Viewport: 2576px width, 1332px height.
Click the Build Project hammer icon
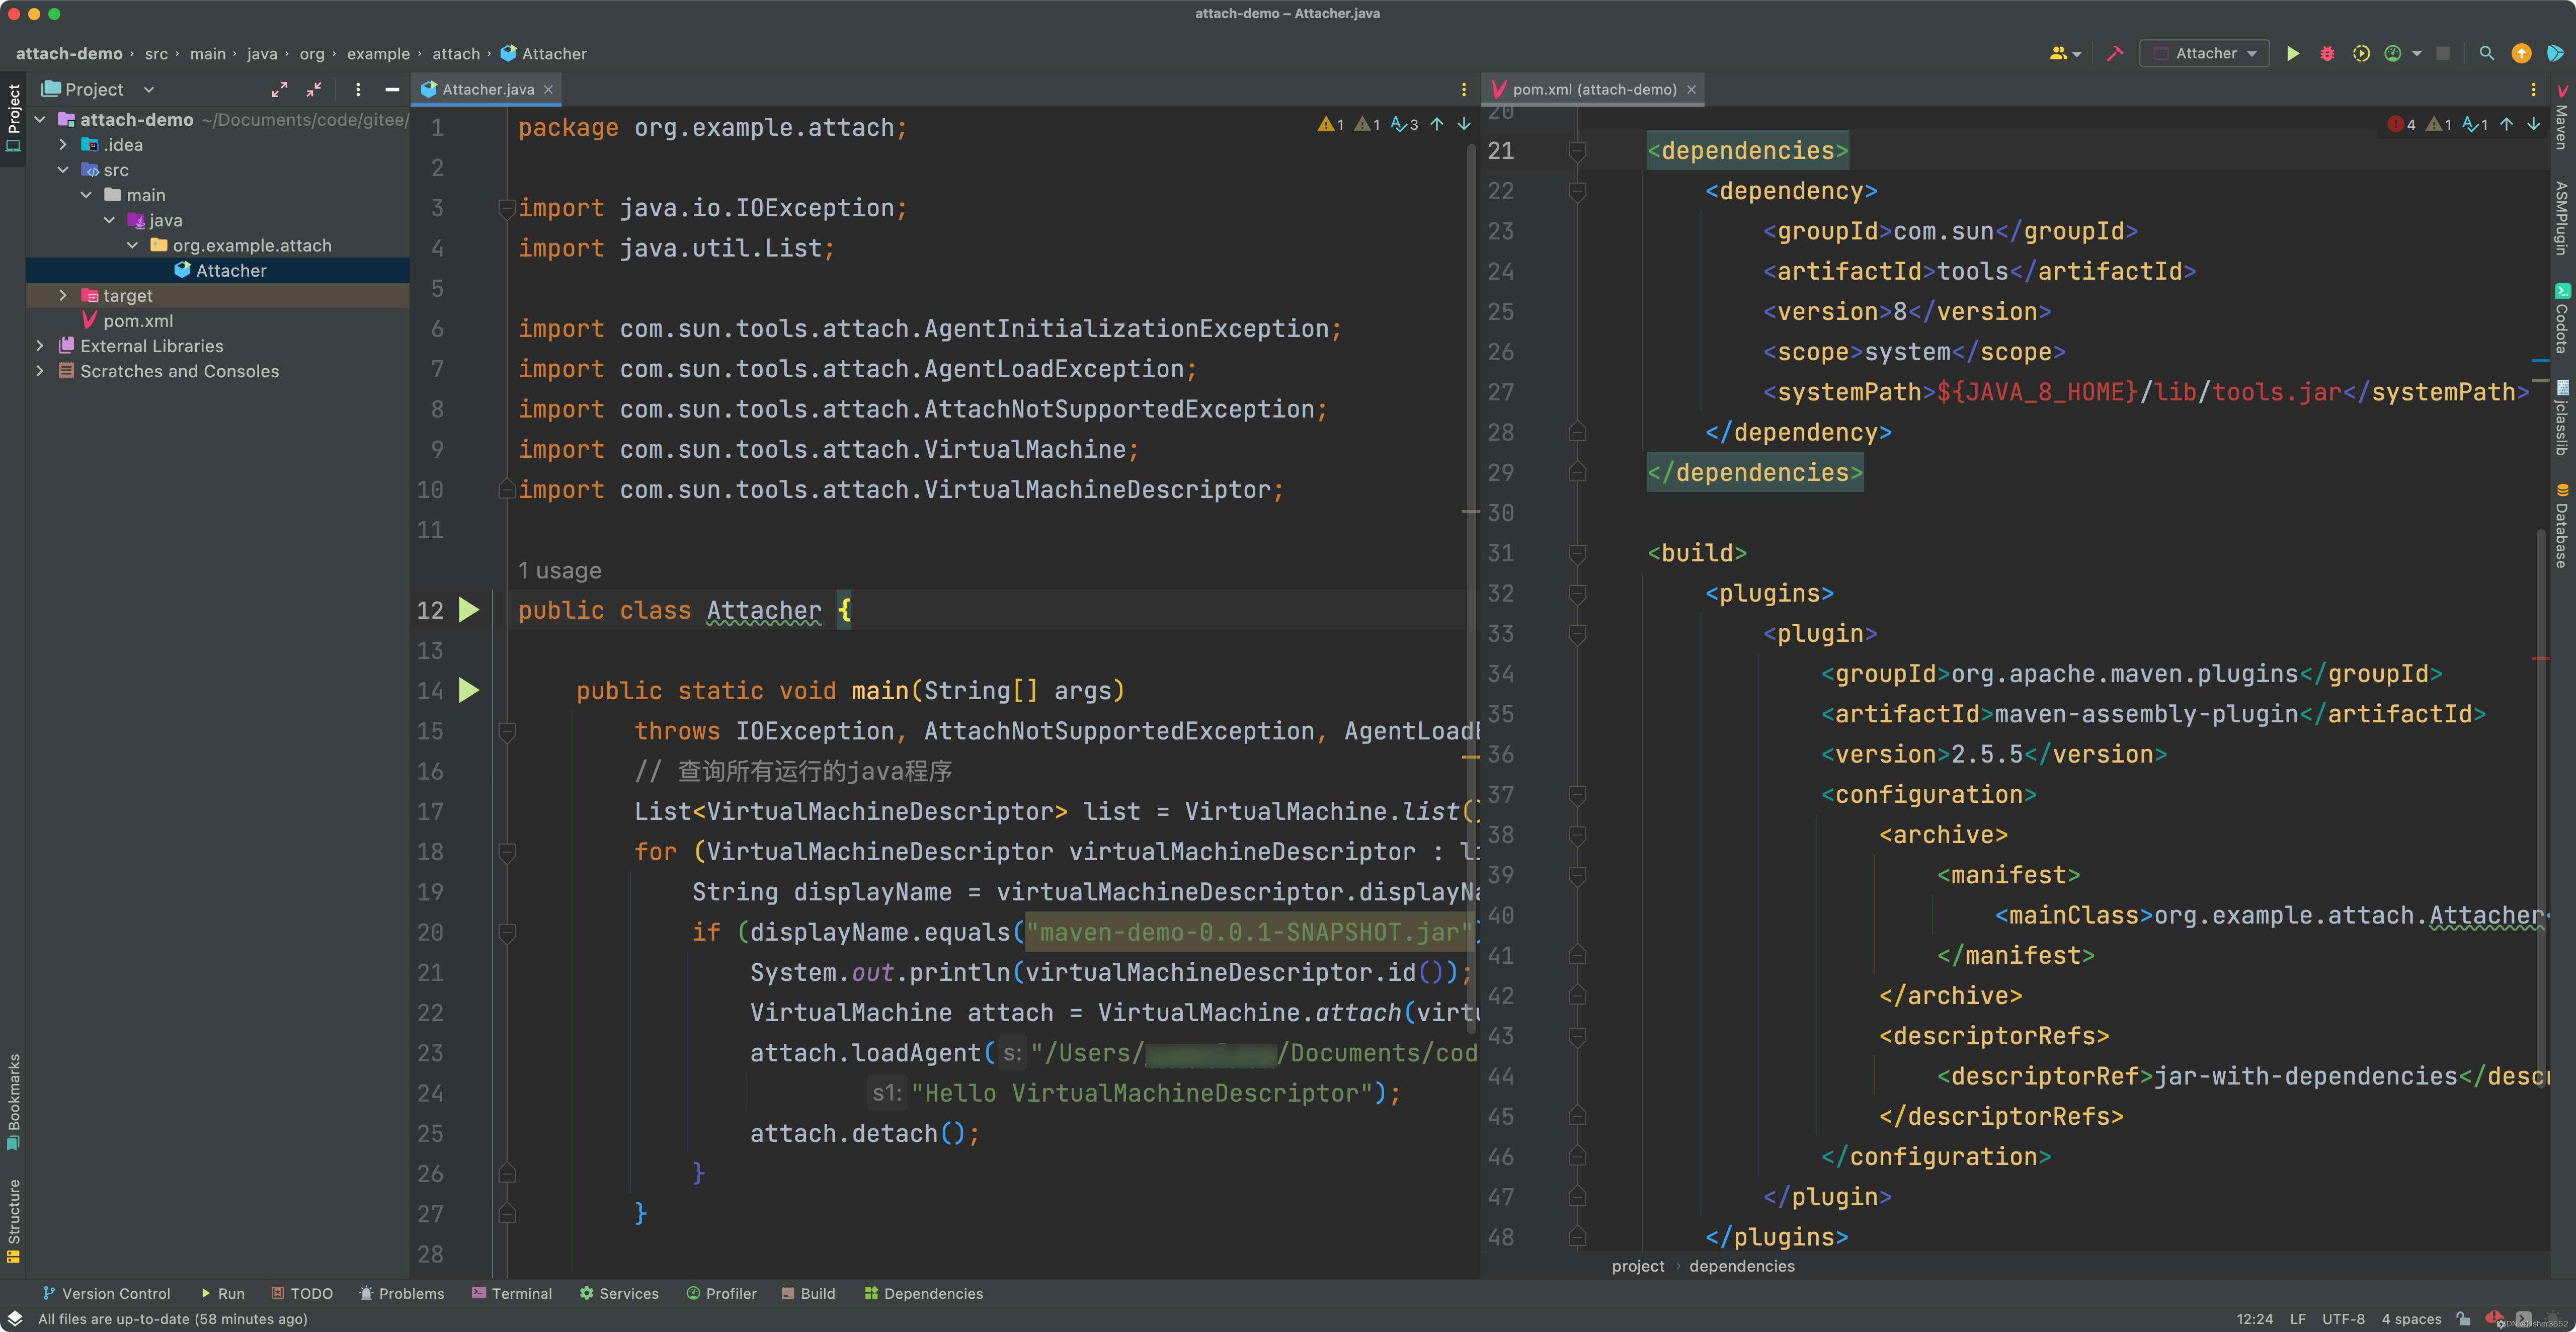[x=2114, y=54]
